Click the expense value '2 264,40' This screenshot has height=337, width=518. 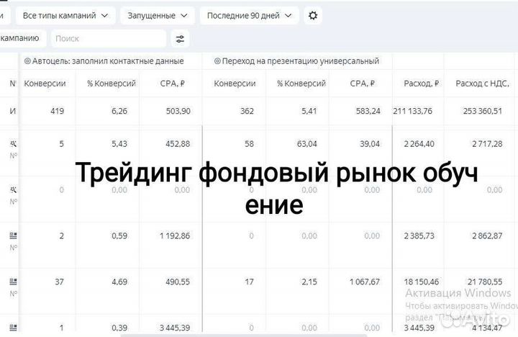tap(419, 144)
